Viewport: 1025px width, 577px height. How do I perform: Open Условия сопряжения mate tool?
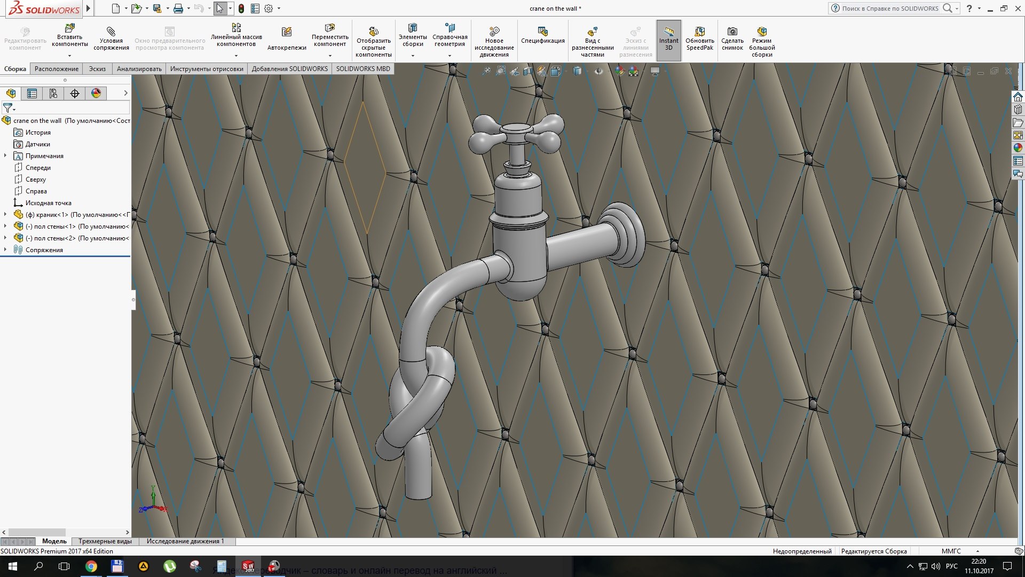point(111,38)
